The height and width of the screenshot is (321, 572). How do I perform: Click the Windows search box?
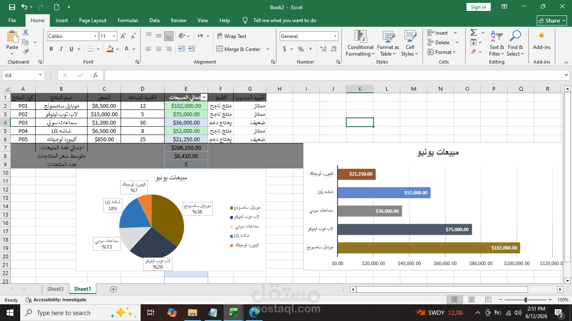tap(80, 313)
